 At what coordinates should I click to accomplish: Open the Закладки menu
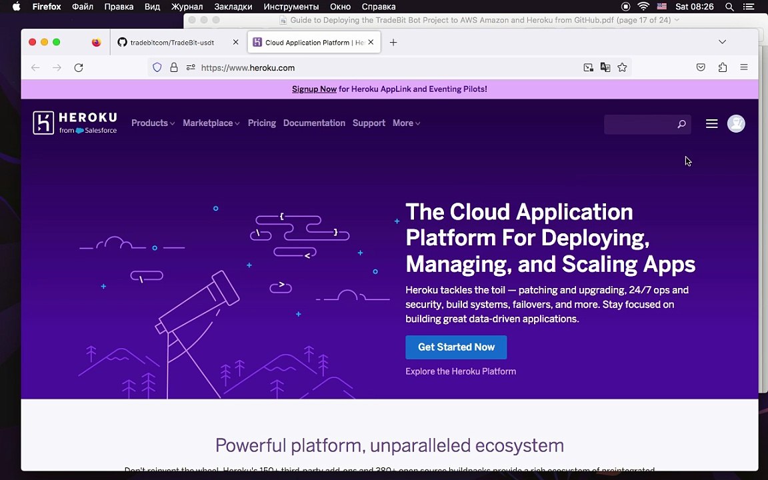(233, 7)
